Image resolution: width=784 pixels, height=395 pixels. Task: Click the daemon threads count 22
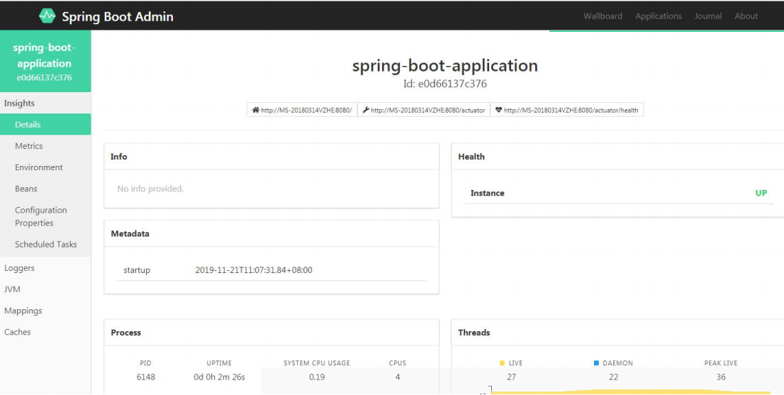click(x=613, y=377)
